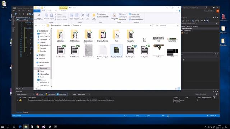Screen dimensions: 230x129
Task: Select the PrefabBrush.cs file icon
Action: tap(75, 50)
